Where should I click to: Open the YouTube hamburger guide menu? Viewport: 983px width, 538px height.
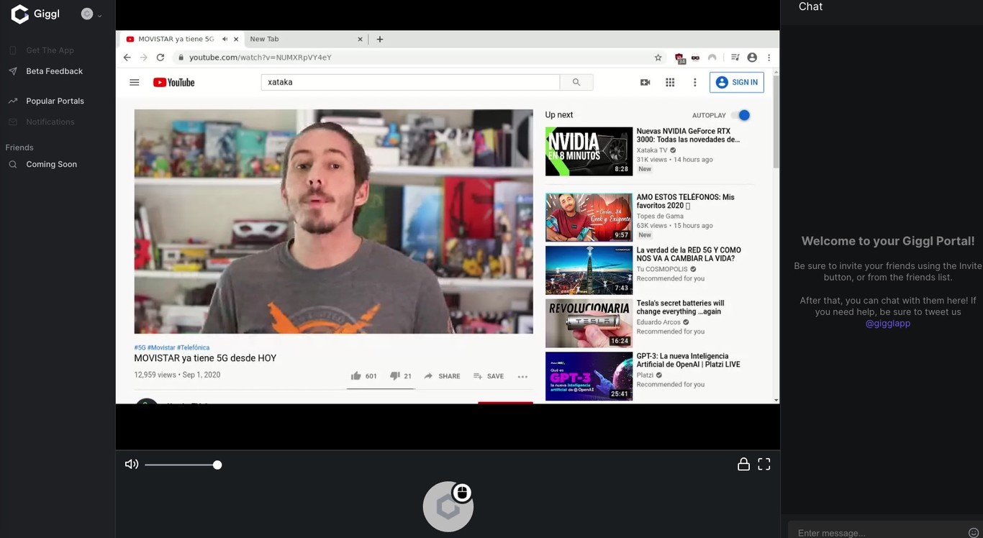coord(134,83)
